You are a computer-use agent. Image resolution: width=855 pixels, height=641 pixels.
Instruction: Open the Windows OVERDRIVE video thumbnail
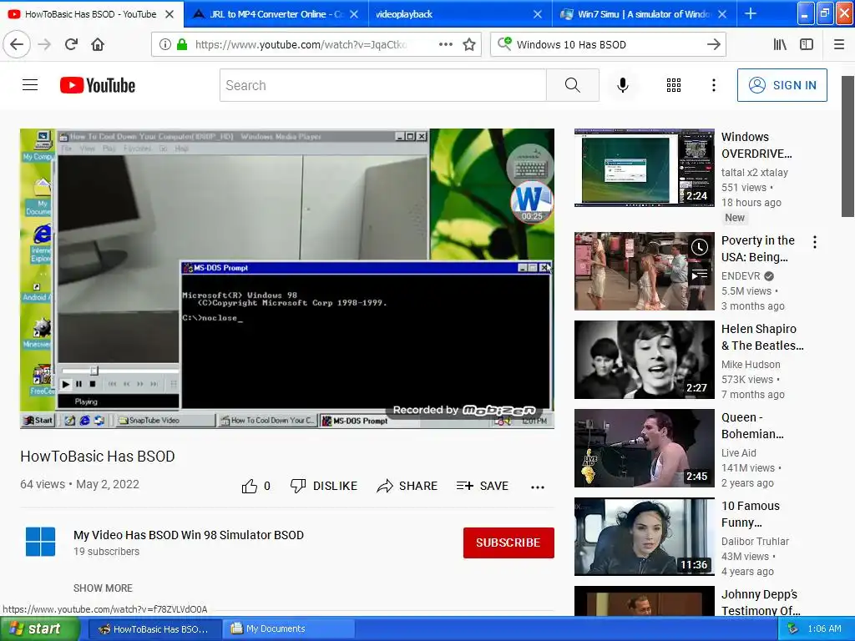644,168
